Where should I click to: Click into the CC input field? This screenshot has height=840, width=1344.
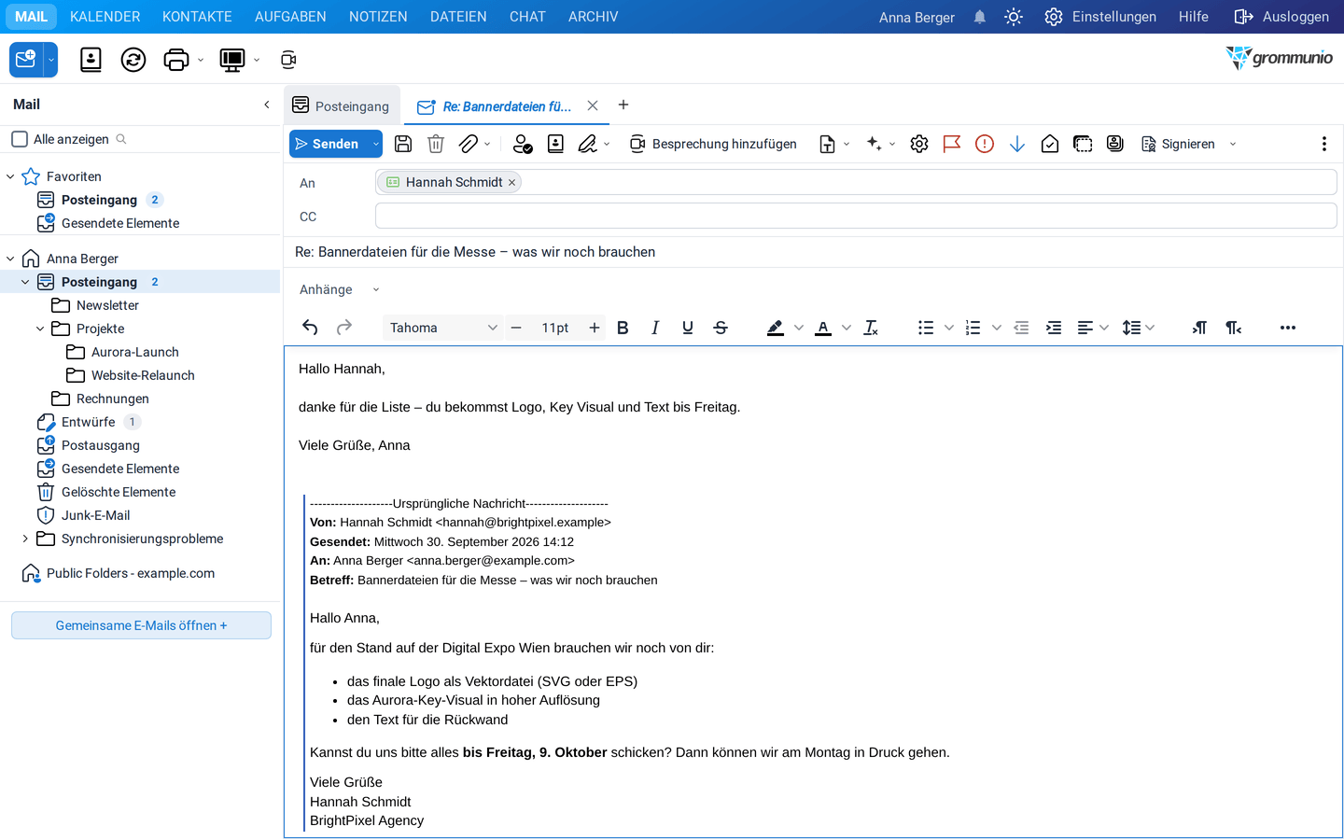click(856, 216)
